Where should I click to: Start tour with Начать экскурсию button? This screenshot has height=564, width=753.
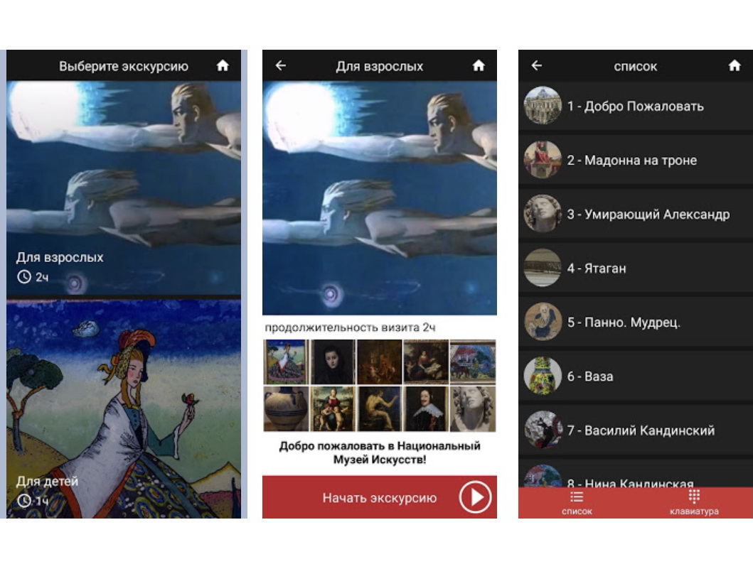click(x=380, y=497)
